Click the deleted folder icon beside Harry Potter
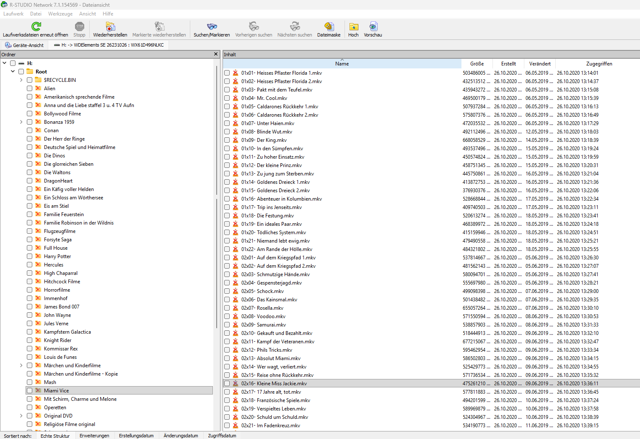The width and height of the screenshot is (640, 439). (38, 256)
